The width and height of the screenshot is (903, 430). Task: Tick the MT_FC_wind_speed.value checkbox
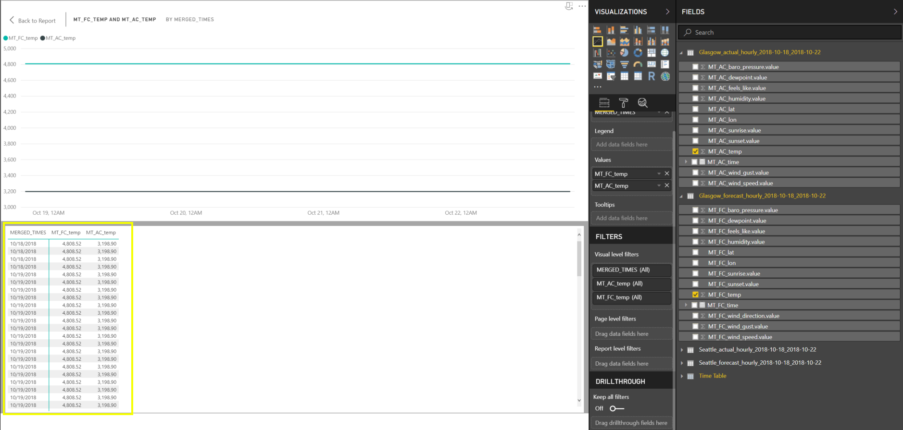[x=695, y=337]
